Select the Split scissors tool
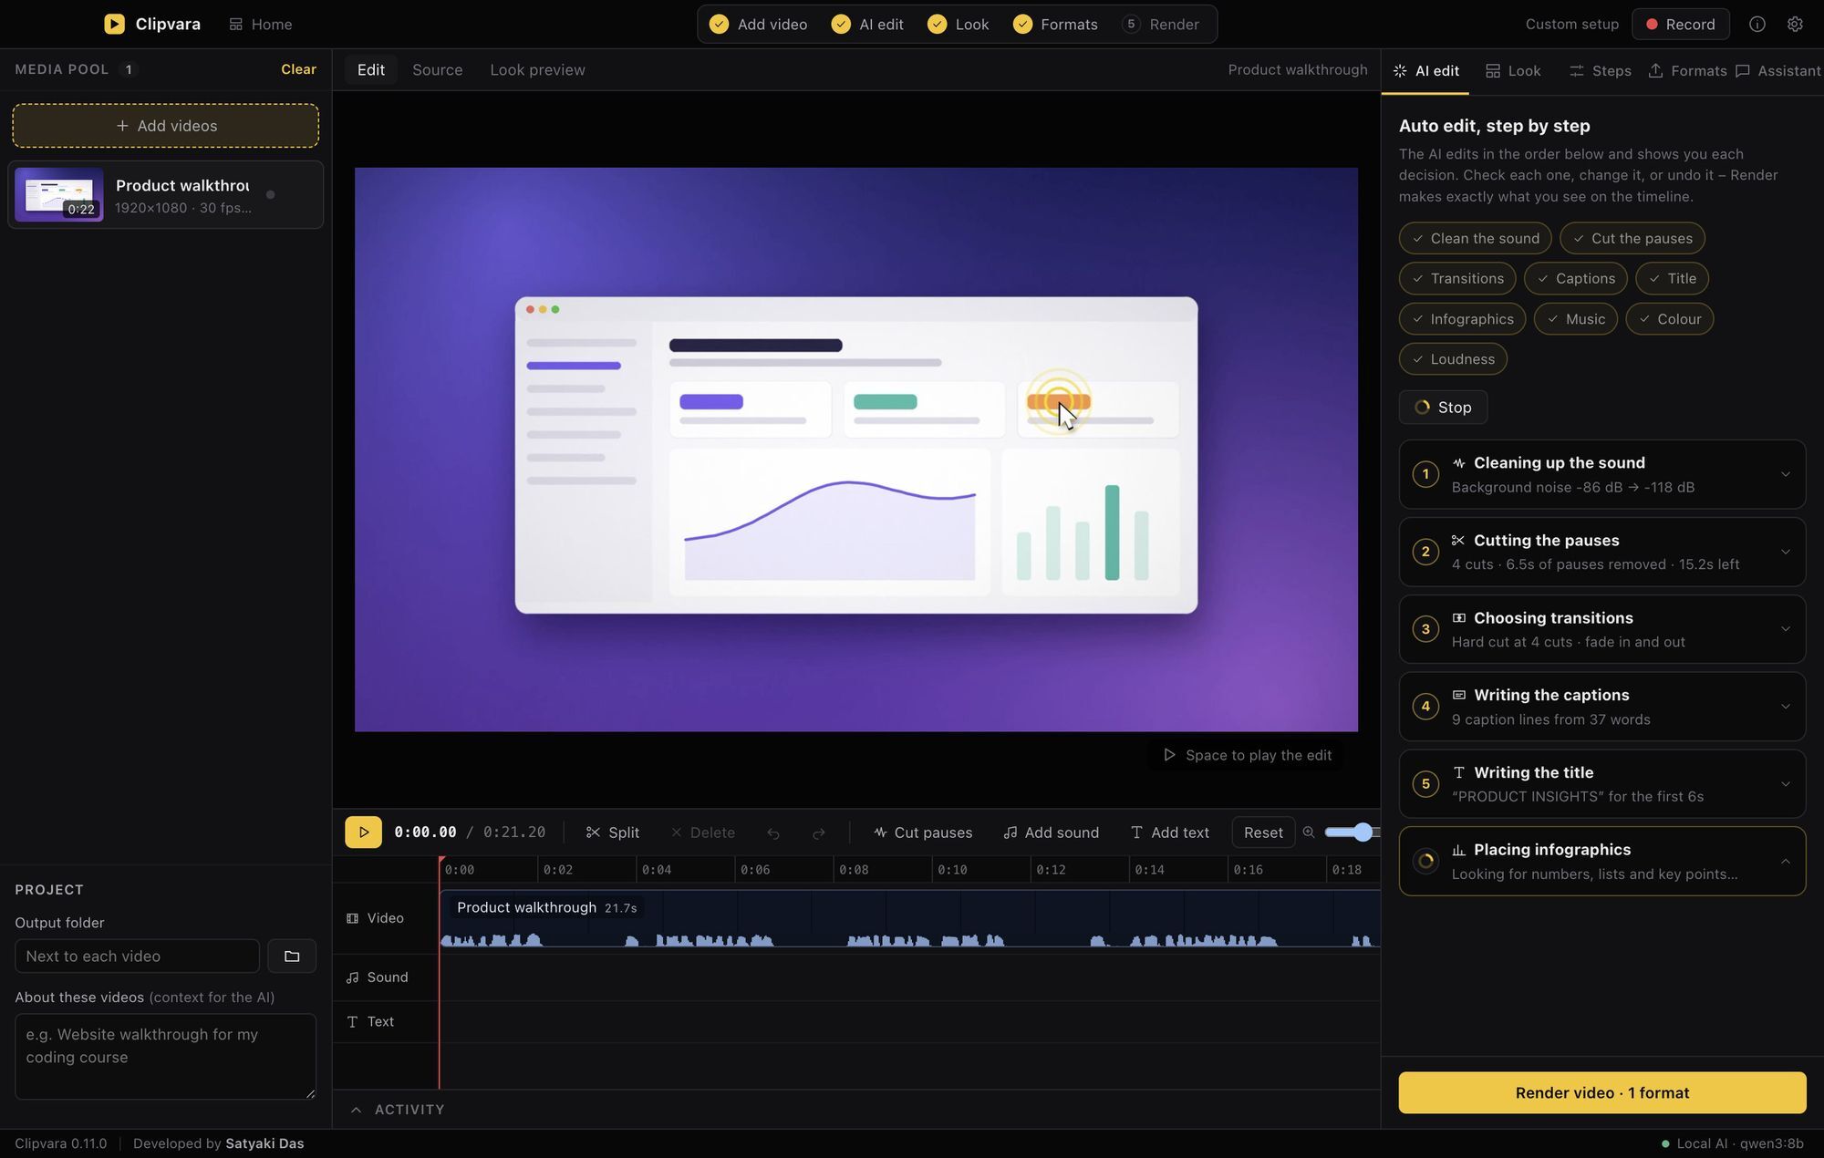This screenshot has height=1158, width=1824. (613, 832)
